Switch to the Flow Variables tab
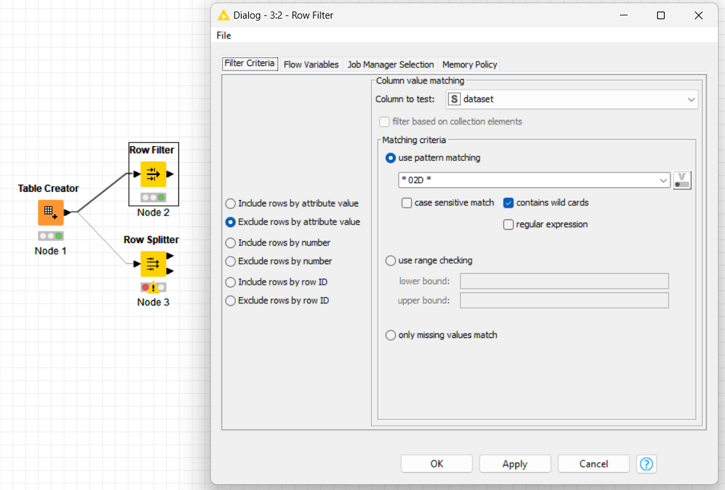This screenshot has width=725, height=490. tap(311, 64)
